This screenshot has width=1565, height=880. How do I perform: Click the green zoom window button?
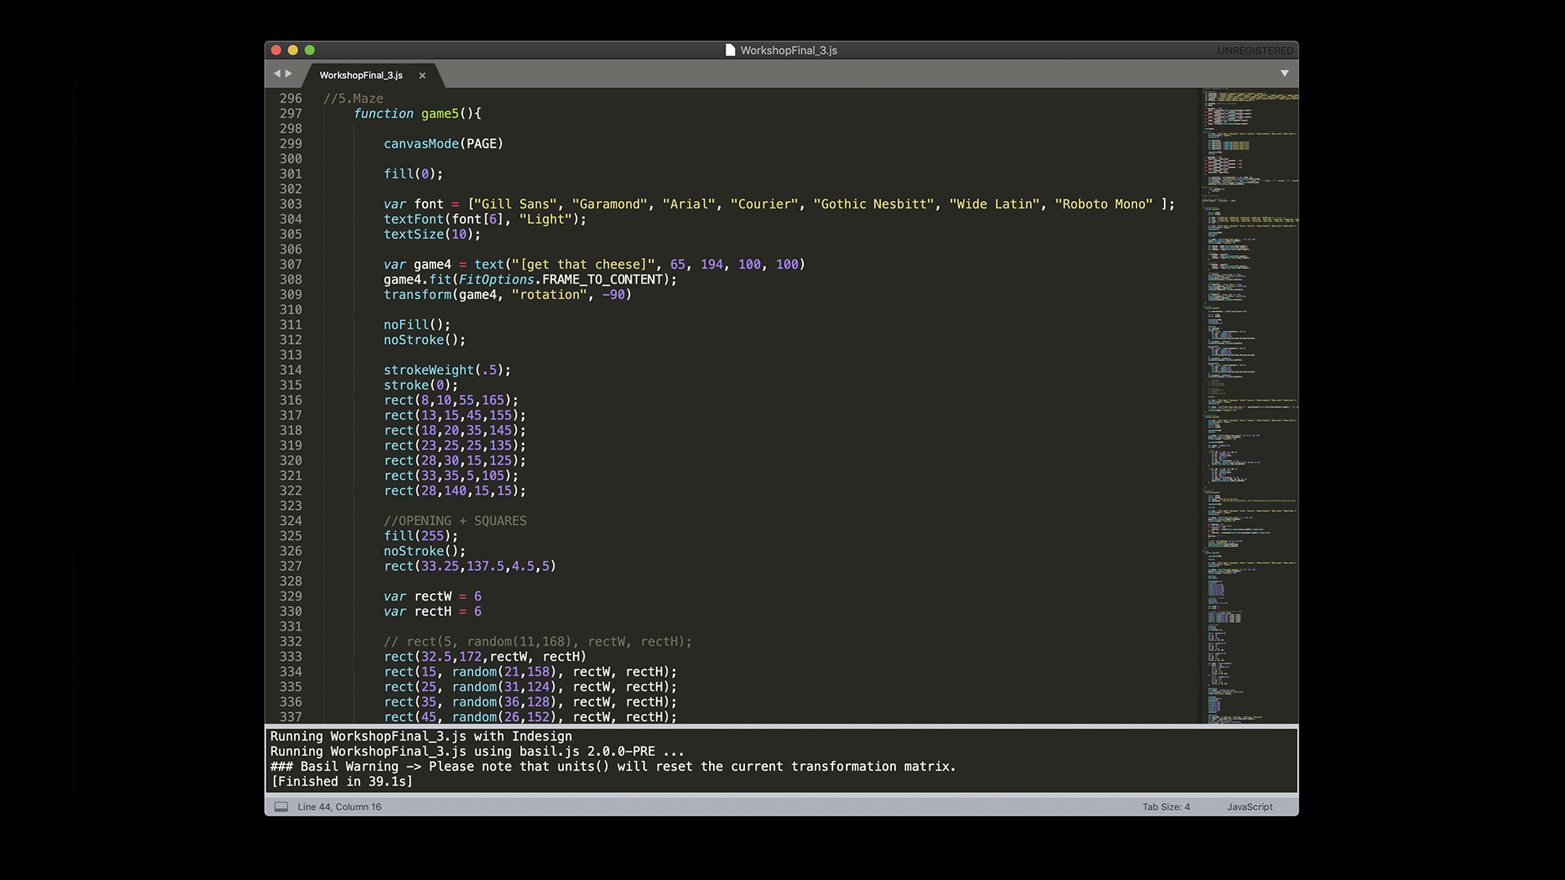pos(310,51)
